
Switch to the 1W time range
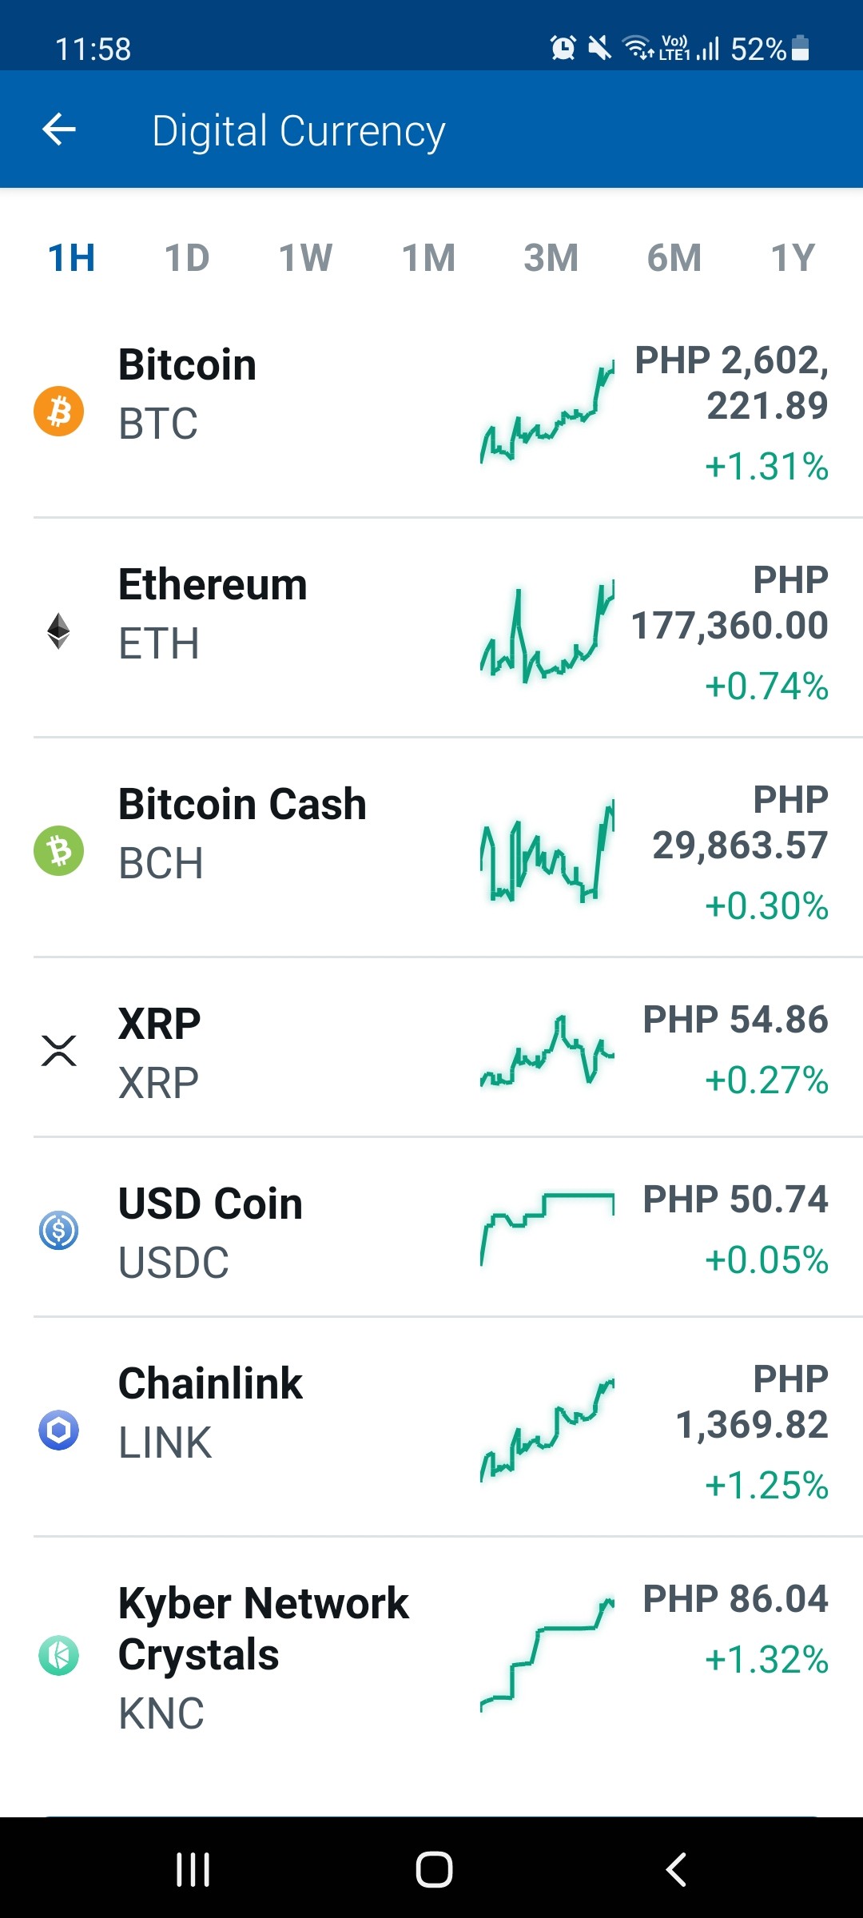click(306, 257)
